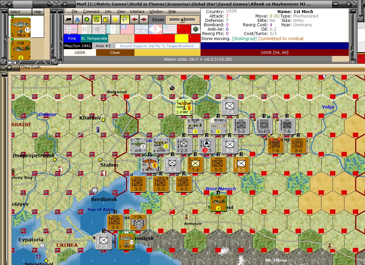Click the red right arrow button
Screen dimensions: 365x265
(144, 20)
